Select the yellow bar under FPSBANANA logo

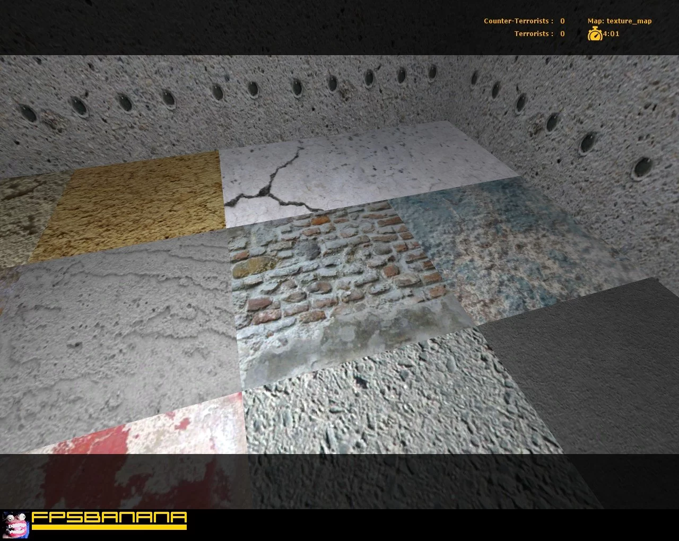(109, 527)
